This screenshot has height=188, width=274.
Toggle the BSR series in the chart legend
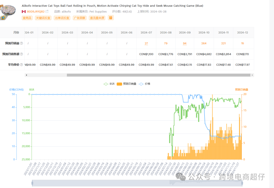tap(109, 84)
